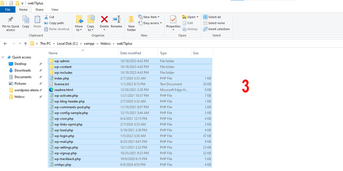This screenshot has width=343, height=171.
Task: Select wp-activate.php file
Action: point(130,95)
